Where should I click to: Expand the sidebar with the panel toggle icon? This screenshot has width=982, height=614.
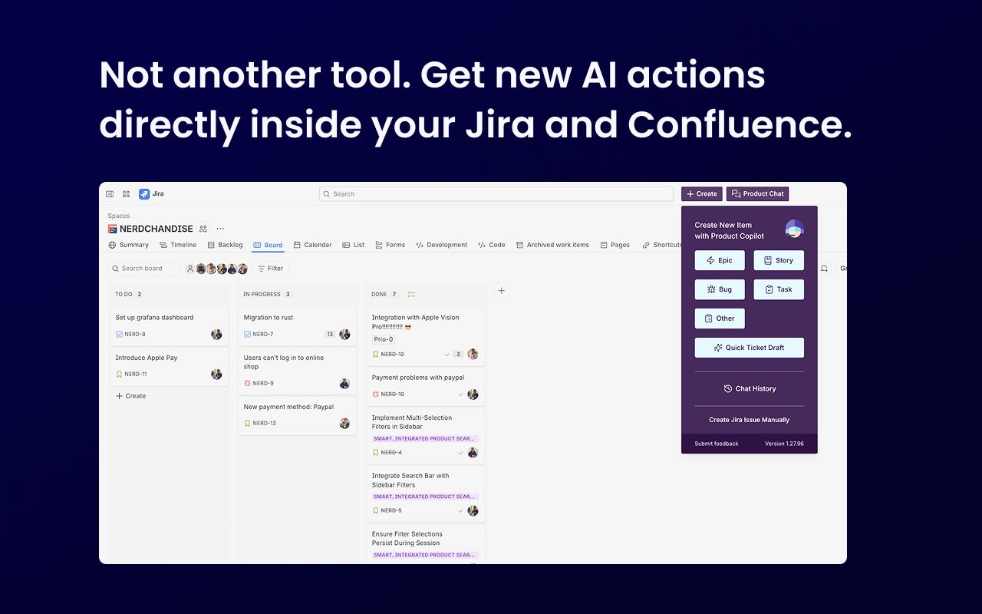tap(110, 194)
